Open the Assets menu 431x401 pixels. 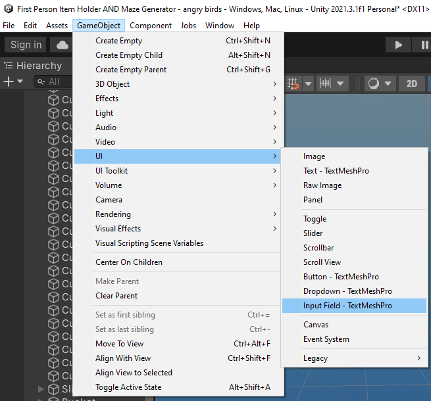click(57, 26)
